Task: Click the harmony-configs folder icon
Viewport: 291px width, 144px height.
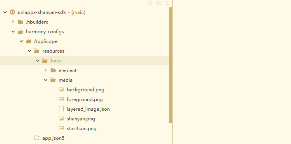Action: [x=21, y=32]
